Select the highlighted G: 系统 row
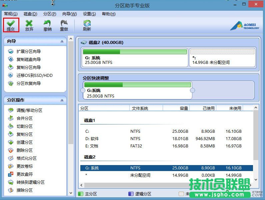This screenshot has height=200, width=265. 166,168
